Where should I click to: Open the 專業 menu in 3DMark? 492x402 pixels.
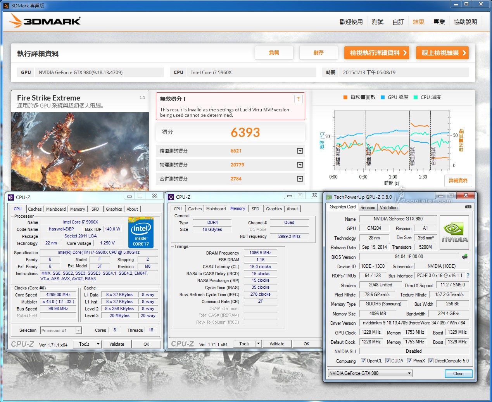439,22
